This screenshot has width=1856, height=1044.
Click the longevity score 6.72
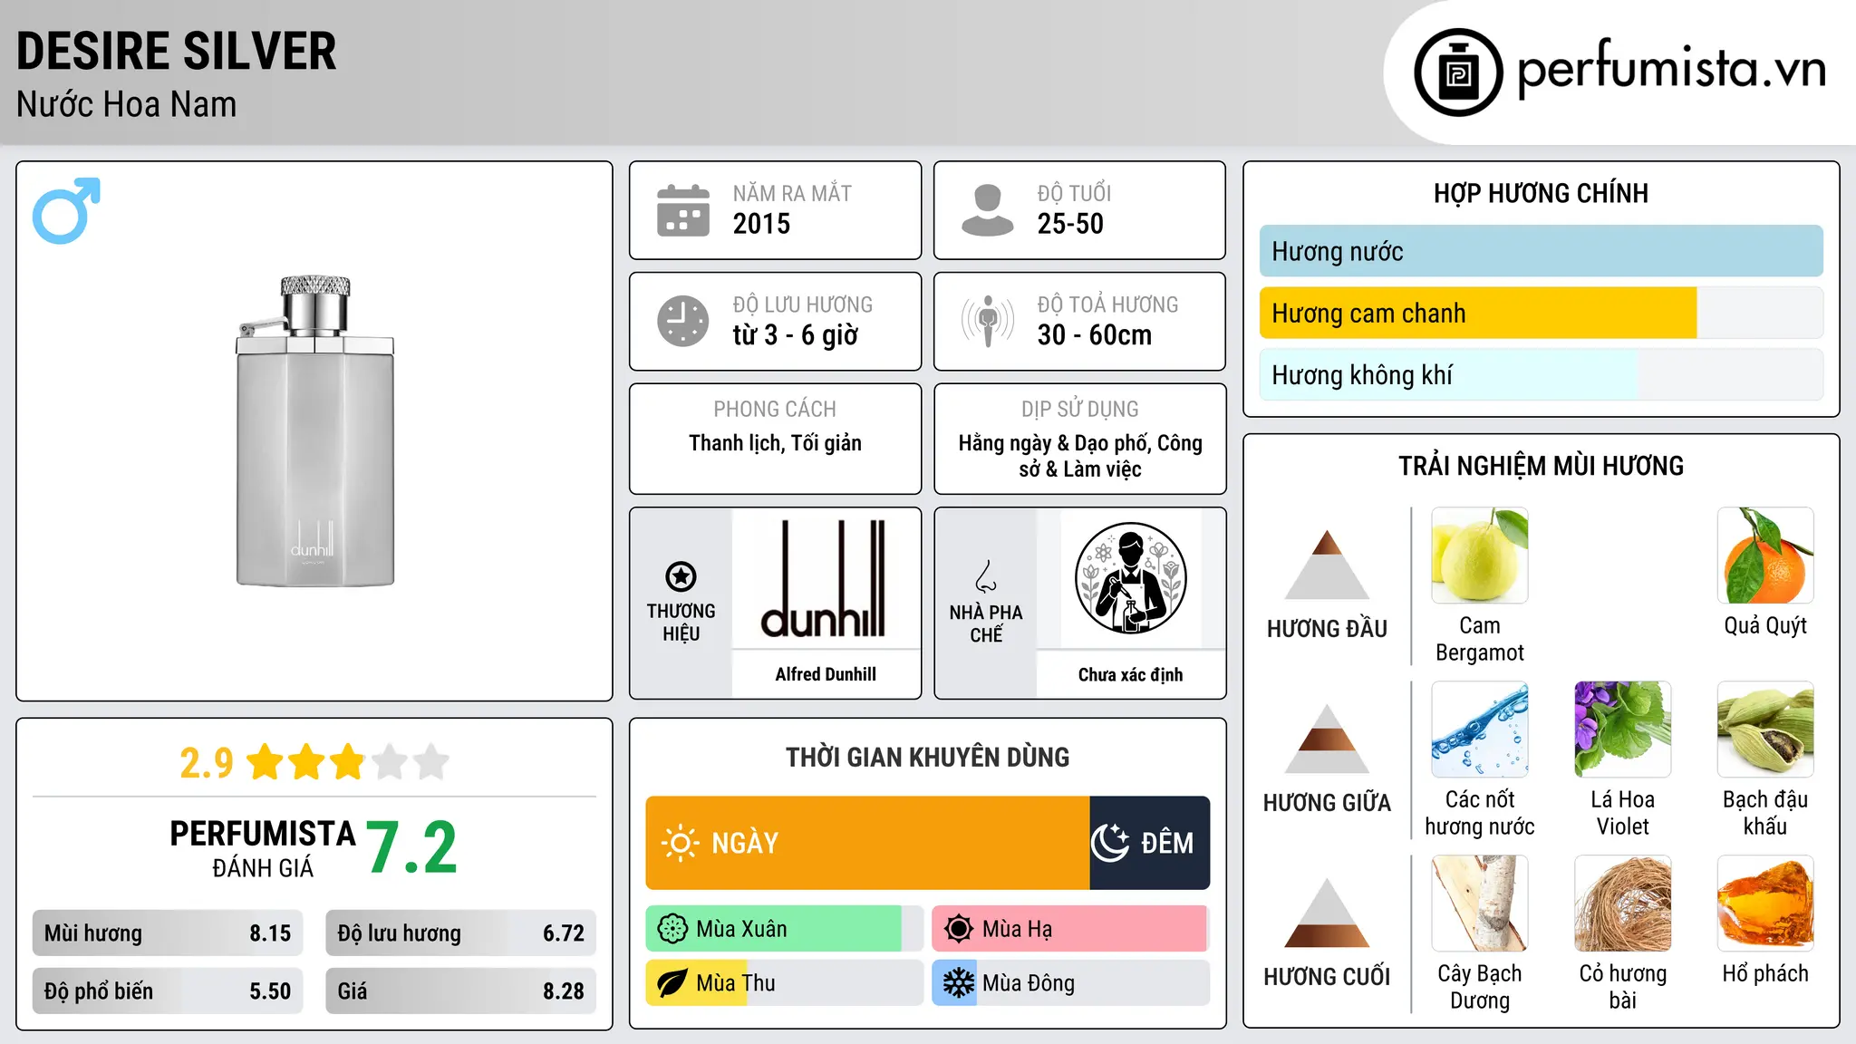tap(564, 933)
